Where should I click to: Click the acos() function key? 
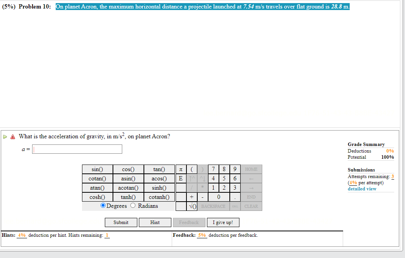tap(159, 178)
